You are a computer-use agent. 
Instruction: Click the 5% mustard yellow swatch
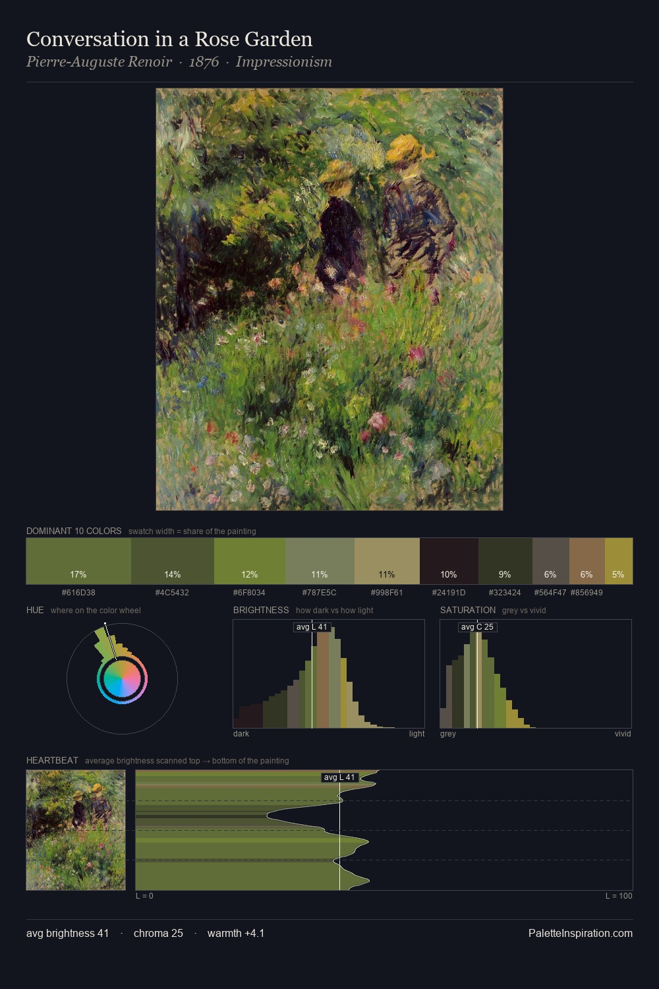point(618,561)
